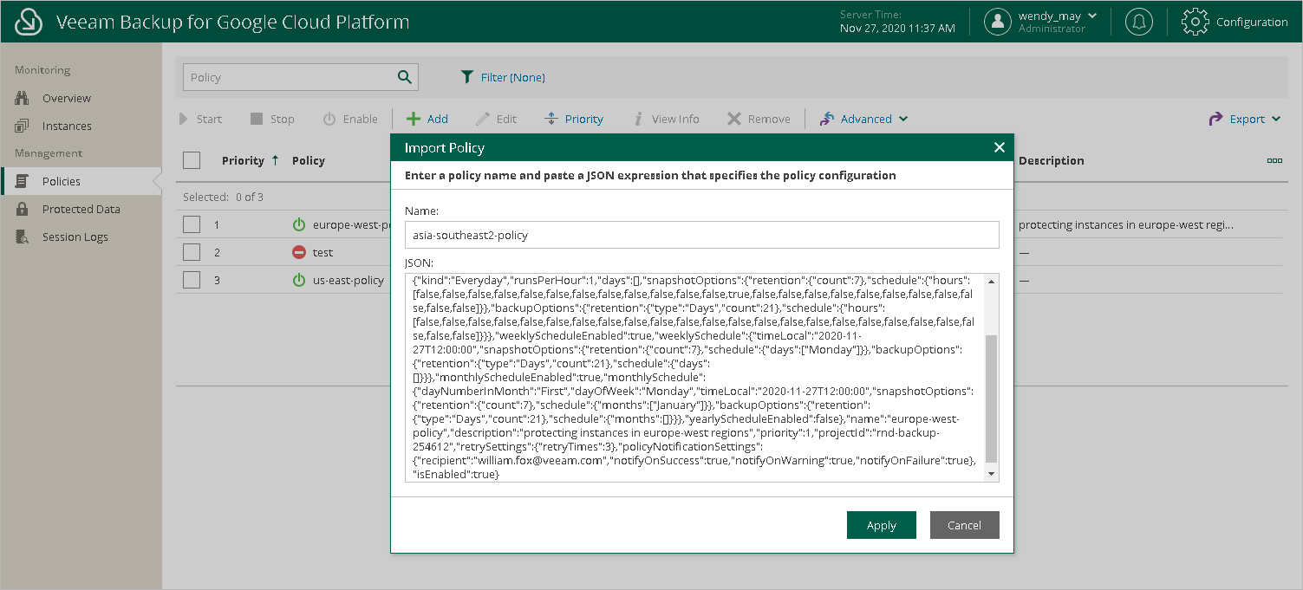This screenshot has width=1303, height=590.
Task: Click the Enable power toolbar button
Action: pos(350,119)
